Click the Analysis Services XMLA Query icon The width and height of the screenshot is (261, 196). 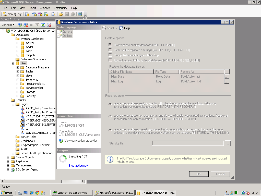46,14
